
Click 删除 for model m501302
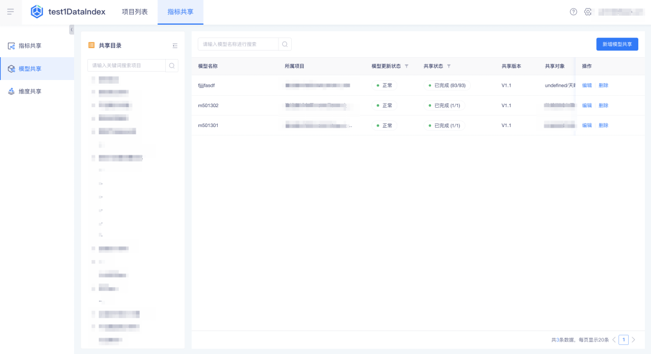tap(603, 105)
